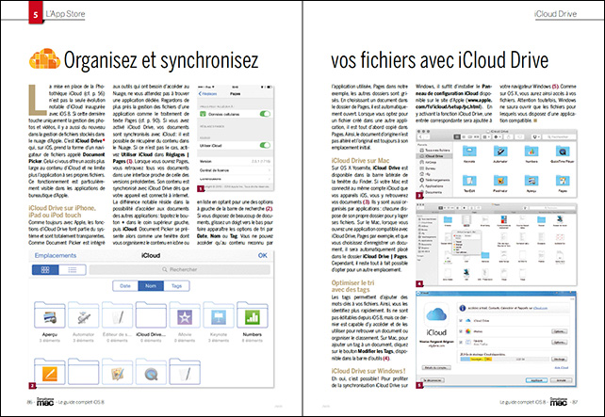Image resolution: width=605 pixels, height=417 pixels.
Task: Open the QuickTime folder in iCloud picker
Action: coord(151,371)
